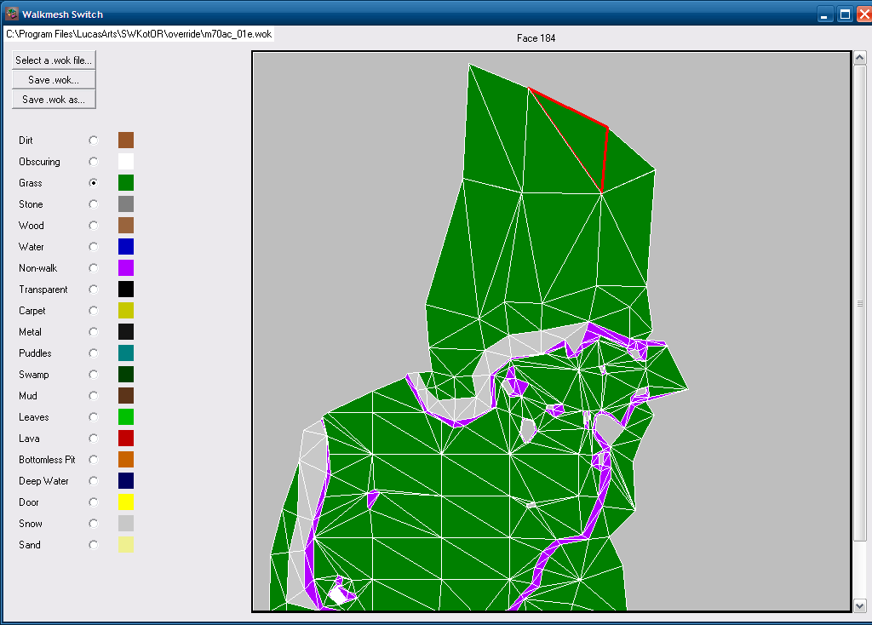Select the Obscuring radio button
Screen dimensions: 872x625
pos(94,162)
